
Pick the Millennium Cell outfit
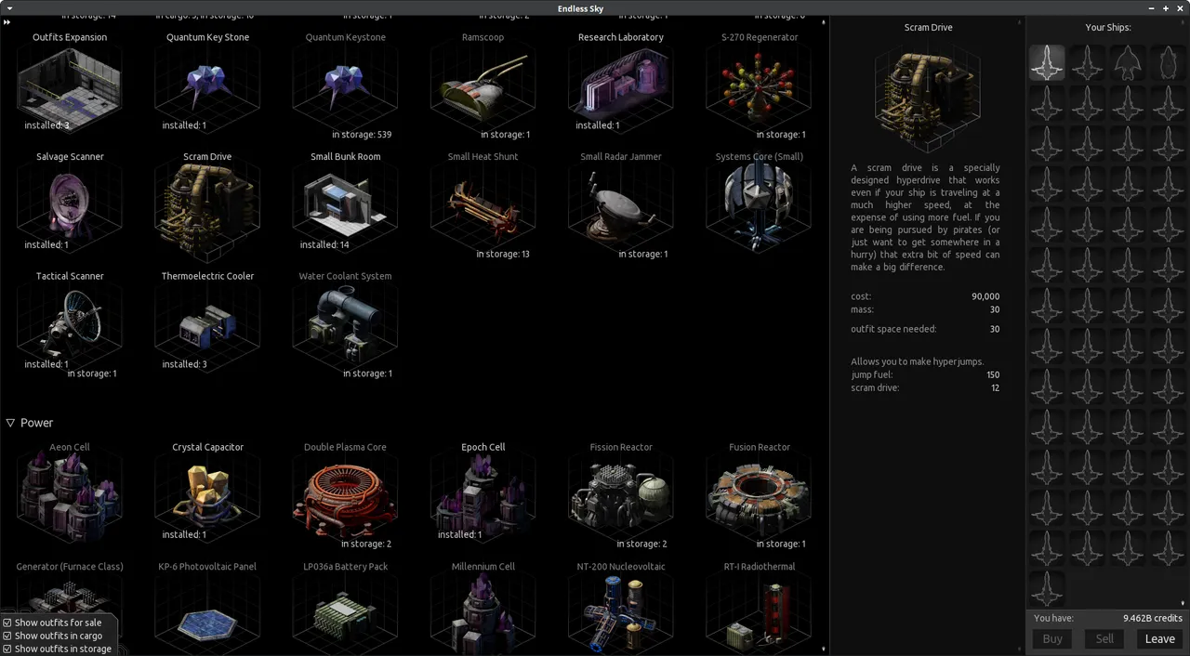[x=483, y=608]
